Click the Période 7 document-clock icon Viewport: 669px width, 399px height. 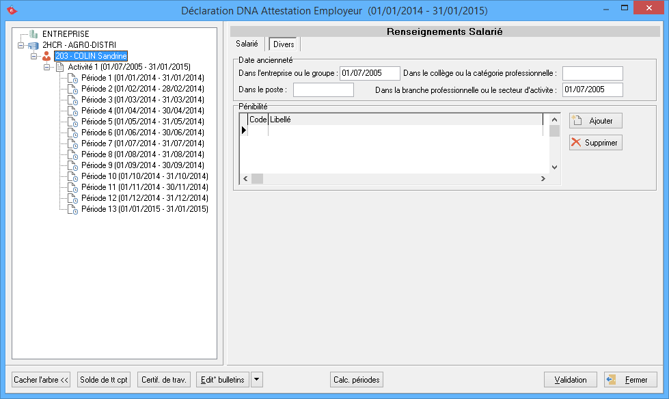tap(72, 143)
